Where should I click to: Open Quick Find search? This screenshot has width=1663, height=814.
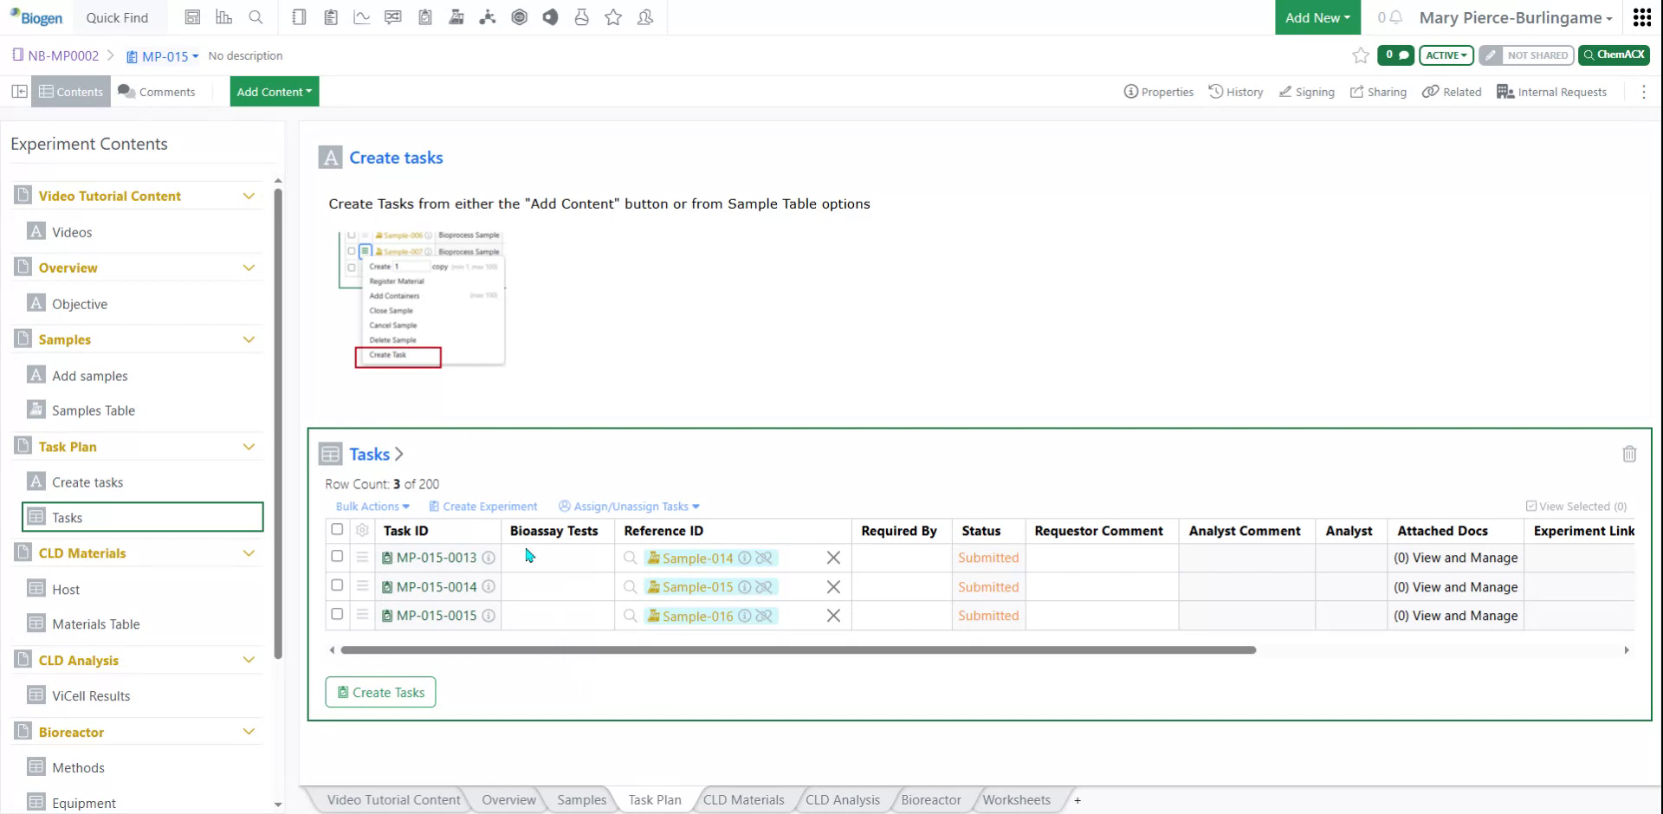(x=117, y=17)
